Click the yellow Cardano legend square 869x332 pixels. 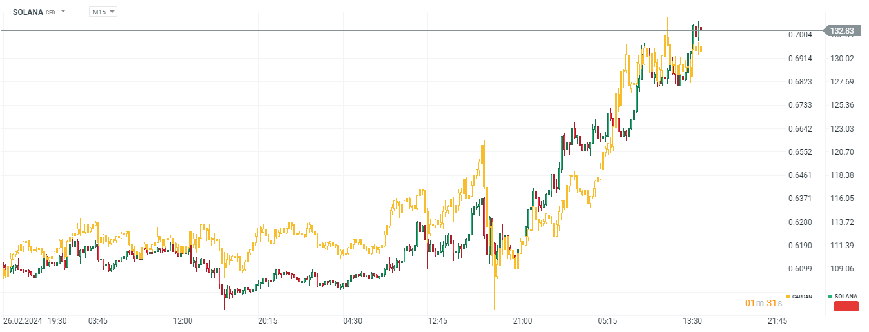click(788, 297)
